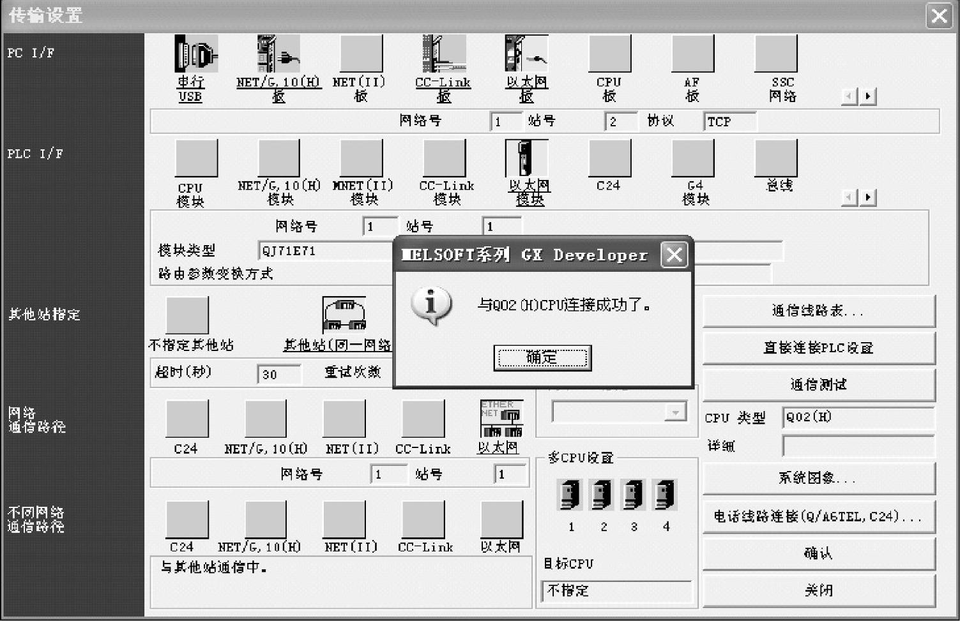Select the MNET(II) 模块 icon in PLC I/F
Screen dimensions: 960x621
click(x=361, y=158)
